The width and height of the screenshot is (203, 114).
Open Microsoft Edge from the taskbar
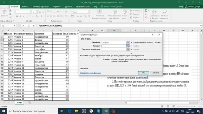coord(69,111)
